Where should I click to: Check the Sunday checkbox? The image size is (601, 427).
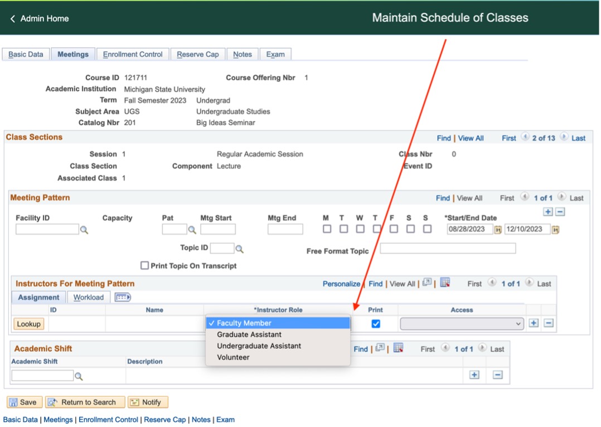pos(428,229)
